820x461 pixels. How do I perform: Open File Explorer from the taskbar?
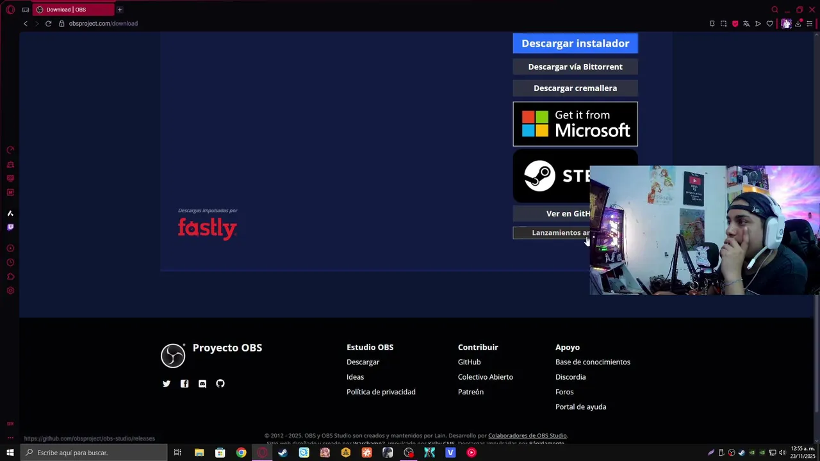199,453
